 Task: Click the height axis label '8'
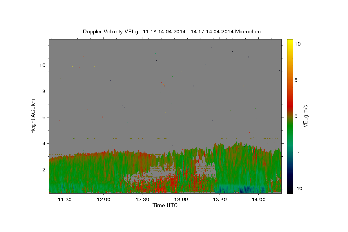pyautogui.click(x=44, y=91)
